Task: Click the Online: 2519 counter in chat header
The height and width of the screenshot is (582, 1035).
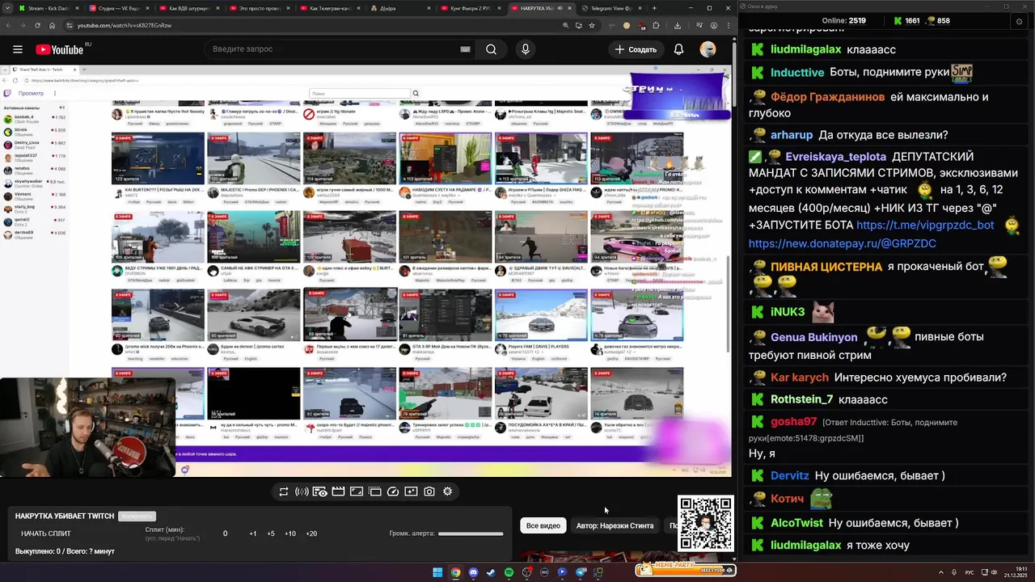Action: (843, 21)
